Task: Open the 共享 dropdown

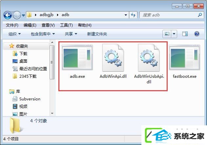Action: 71,34
